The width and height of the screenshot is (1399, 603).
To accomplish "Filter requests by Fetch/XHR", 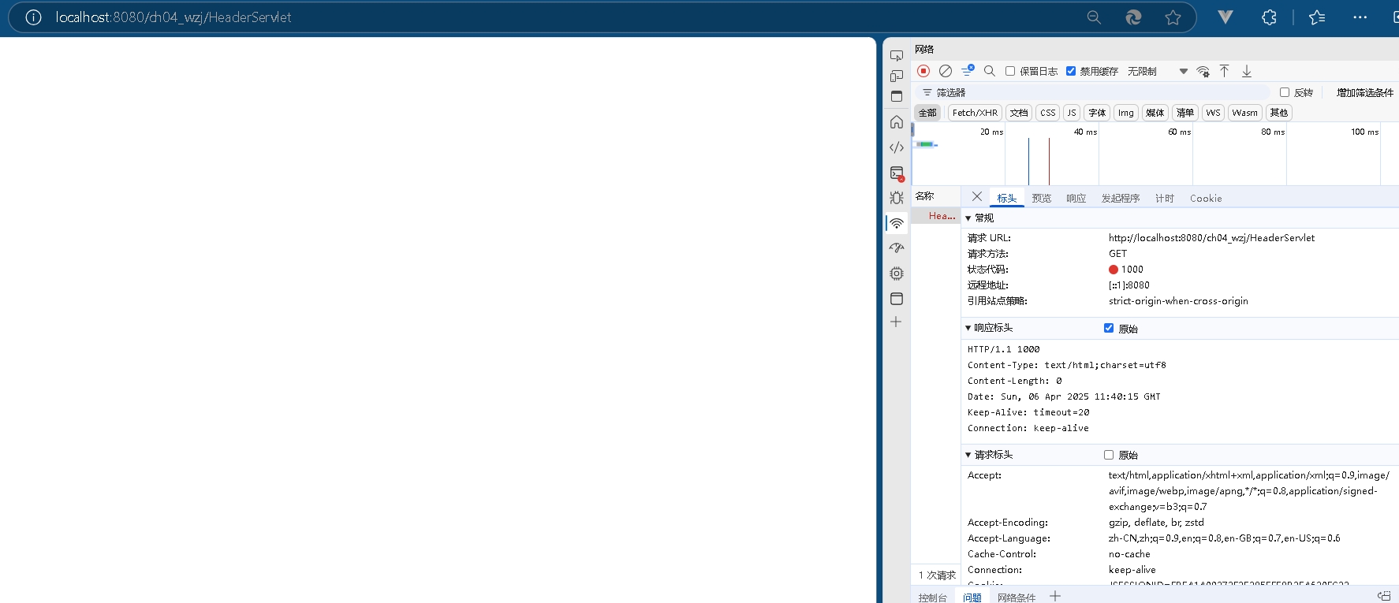I will click(975, 113).
